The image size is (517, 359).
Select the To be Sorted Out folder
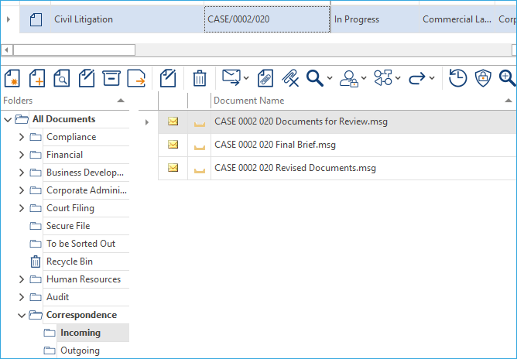tap(80, 244)
